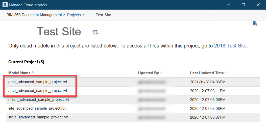Click the 2020-12-07 03:07PM timestamp
Image resolution: width=266 pixels, height=127 pixels.
tap(208, 117)
